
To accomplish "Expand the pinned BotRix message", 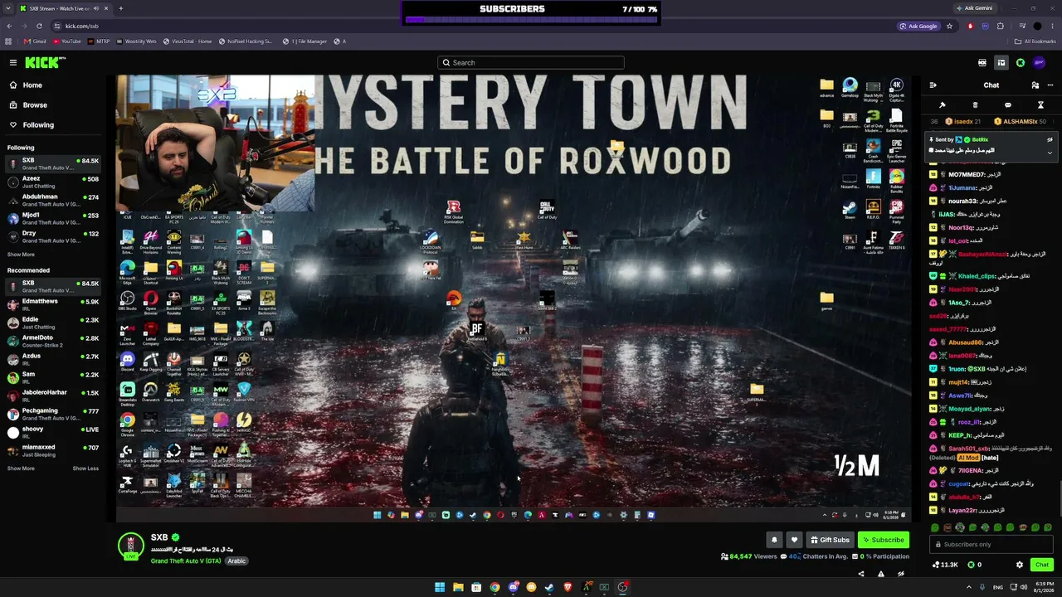I will (1050, 153).
